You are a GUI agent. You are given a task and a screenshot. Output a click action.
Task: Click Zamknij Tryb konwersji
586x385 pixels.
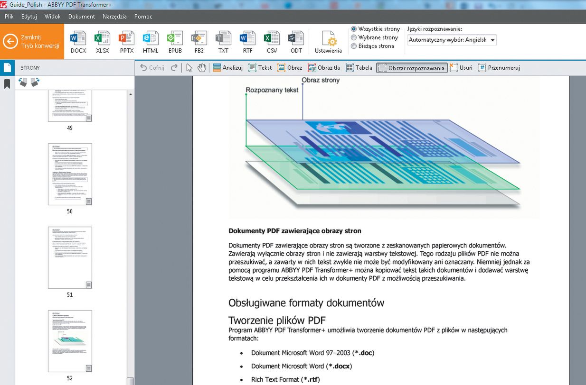coord(30,41)
